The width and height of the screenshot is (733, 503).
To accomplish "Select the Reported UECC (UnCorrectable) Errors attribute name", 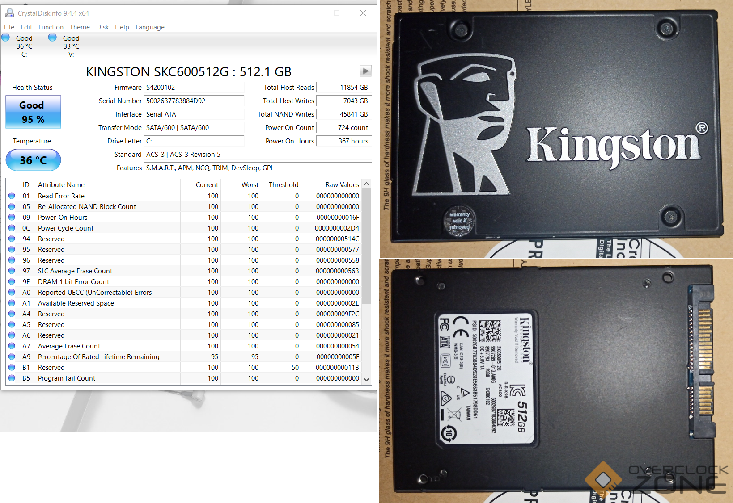I will click(x=95, y=293).
